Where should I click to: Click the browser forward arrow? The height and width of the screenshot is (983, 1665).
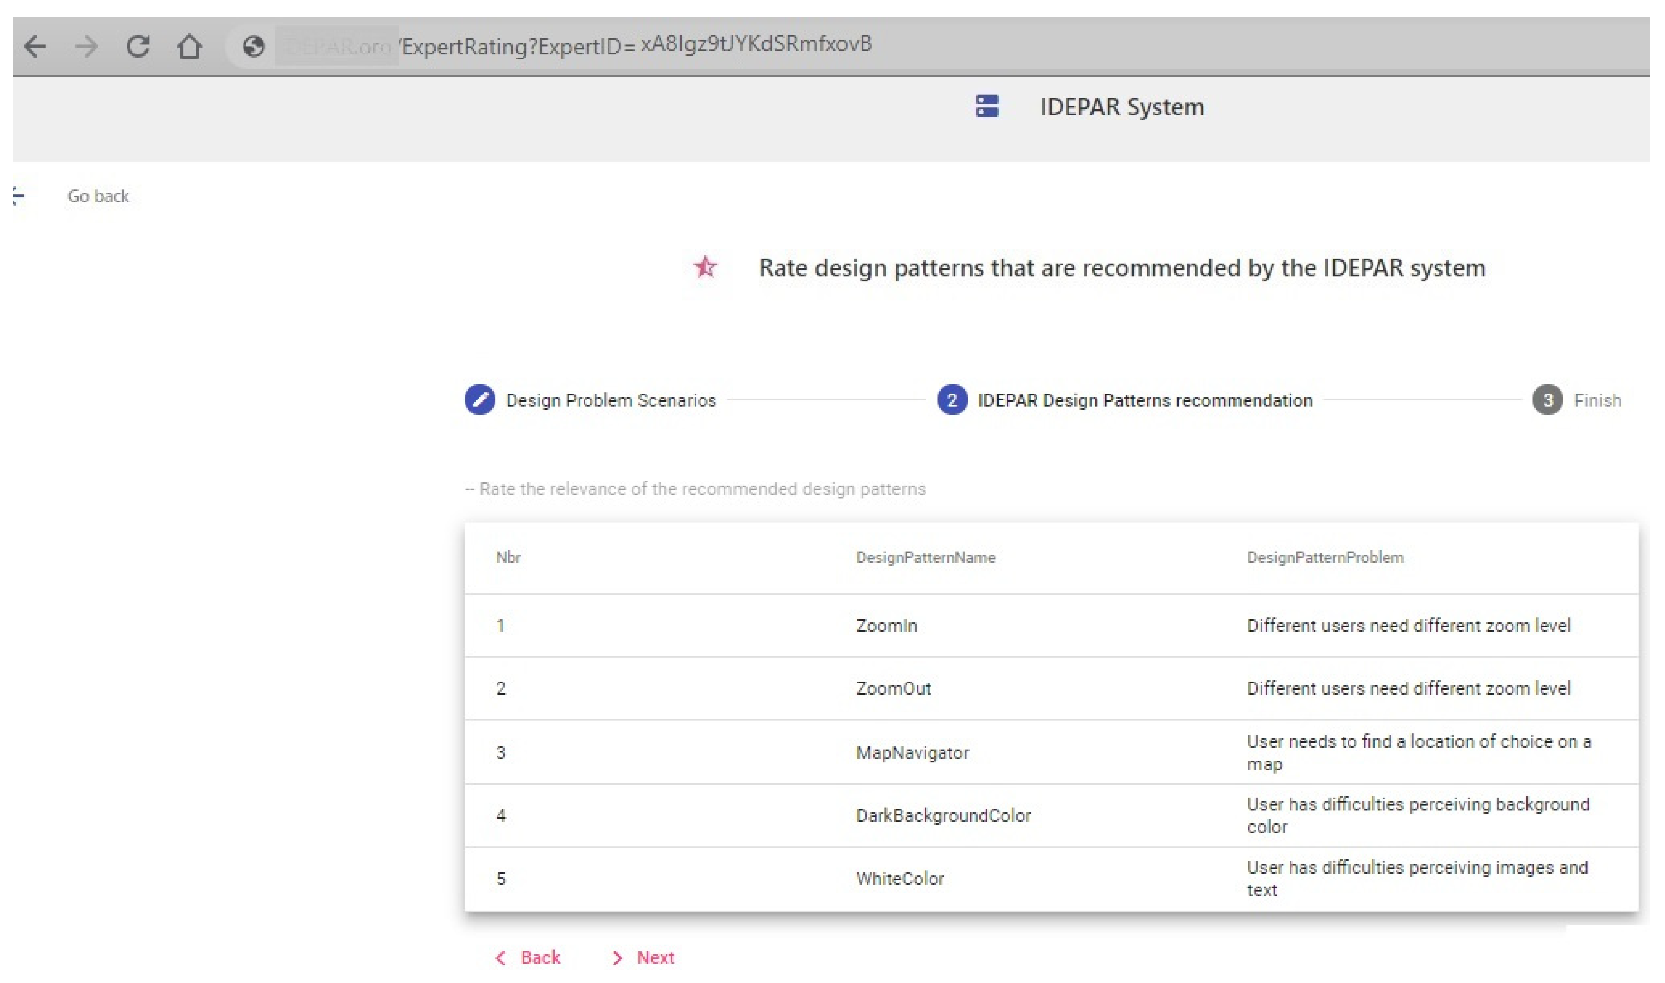(x=86, y=47)
